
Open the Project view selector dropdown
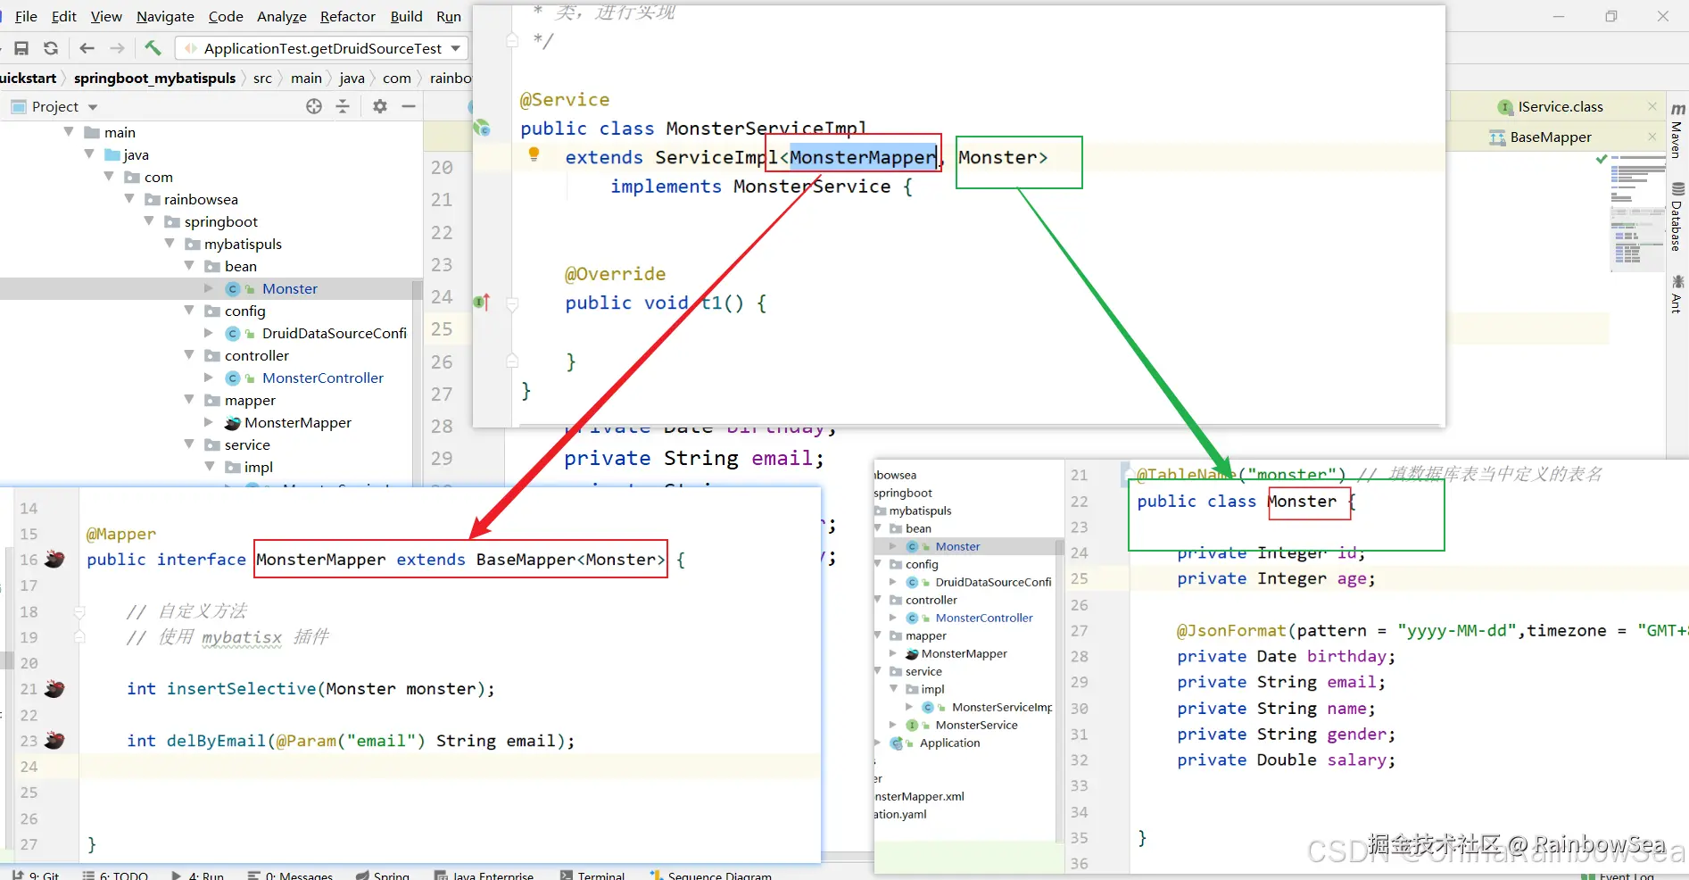point(93,107)
